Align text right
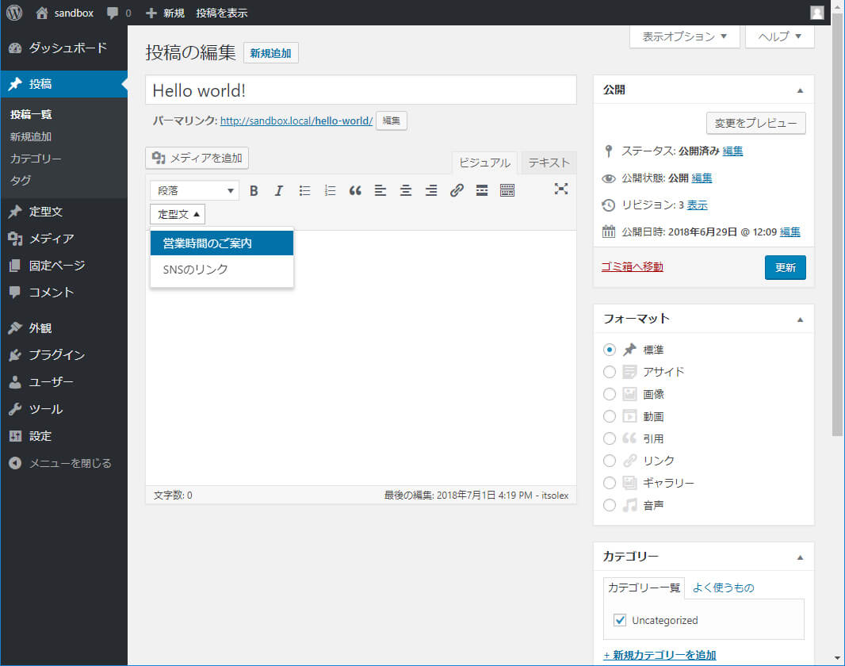Screen dimensions: 845x666 431,190
